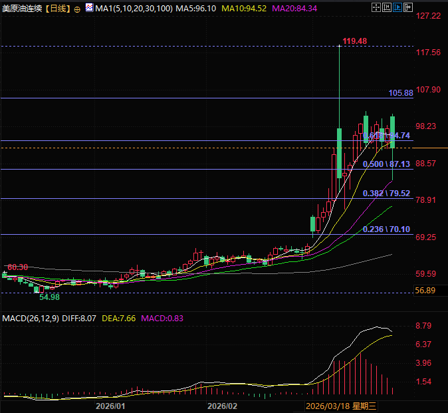Screen dimensions: 448x413
Task: Click the DIFF:8.07 readout
Action: tap(79, 319)
